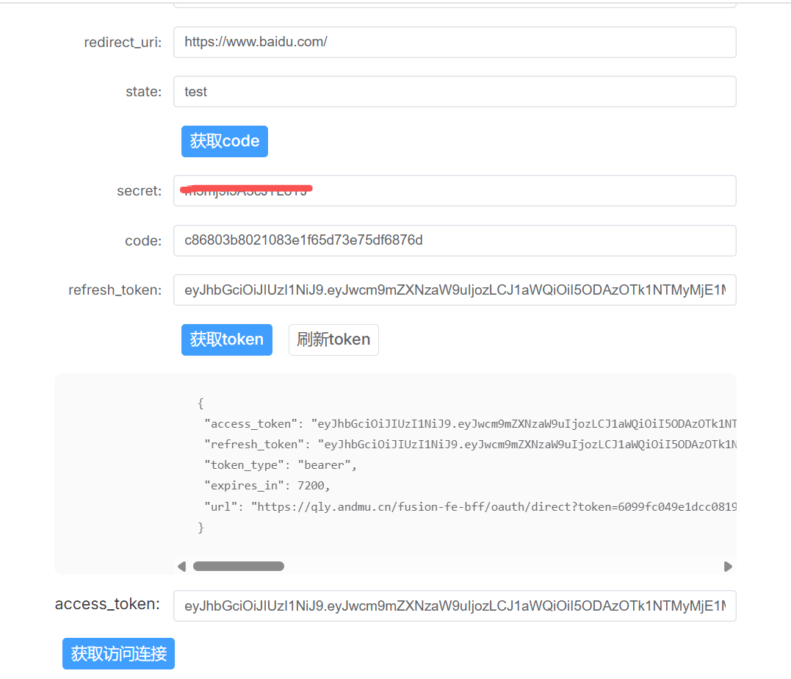Image resolution: width=791 pixels, height=679 pixels.
Task: Click the "refresh_token" line in JSON output
Action: click(470, 445)
